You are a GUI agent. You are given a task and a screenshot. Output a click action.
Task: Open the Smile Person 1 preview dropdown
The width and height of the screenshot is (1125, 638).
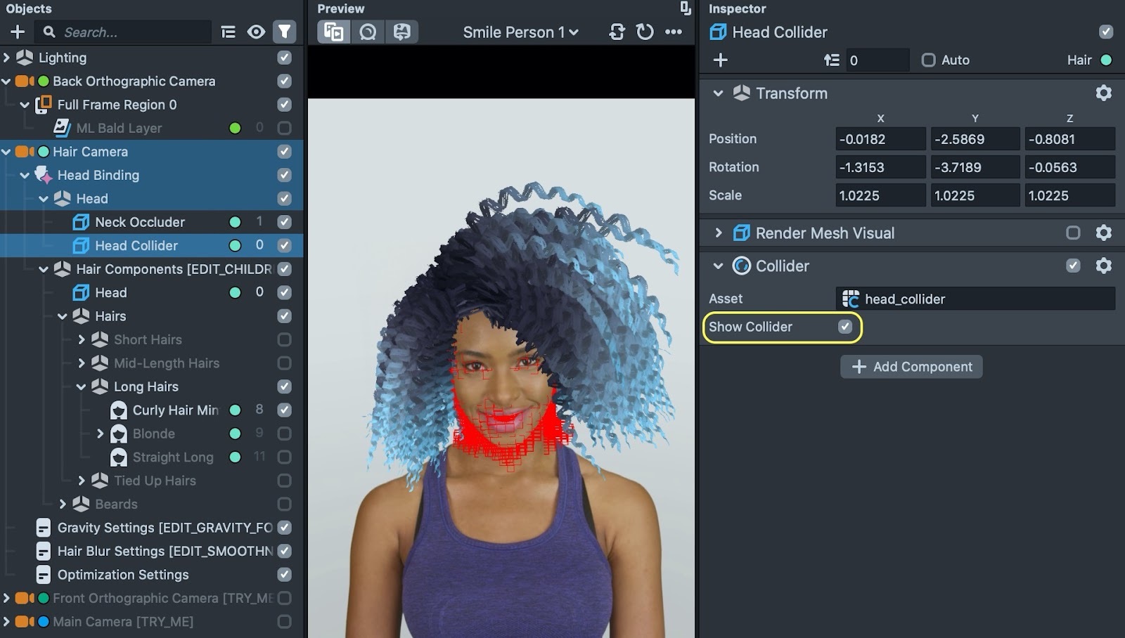point(520,32)
